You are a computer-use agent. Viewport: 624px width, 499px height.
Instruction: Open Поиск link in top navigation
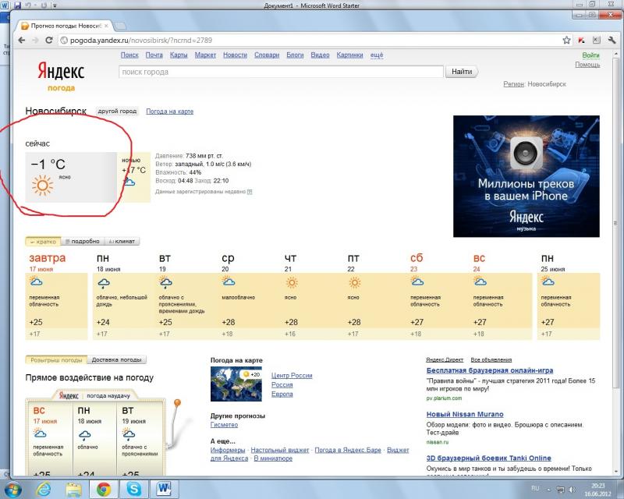click(x=129, y=55)
